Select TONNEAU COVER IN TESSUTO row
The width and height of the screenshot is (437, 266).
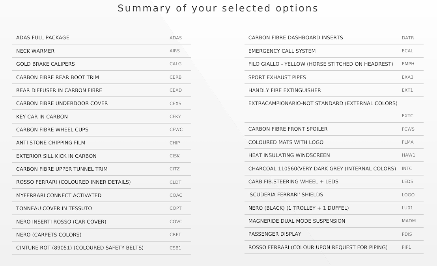[x=102, y=209]
